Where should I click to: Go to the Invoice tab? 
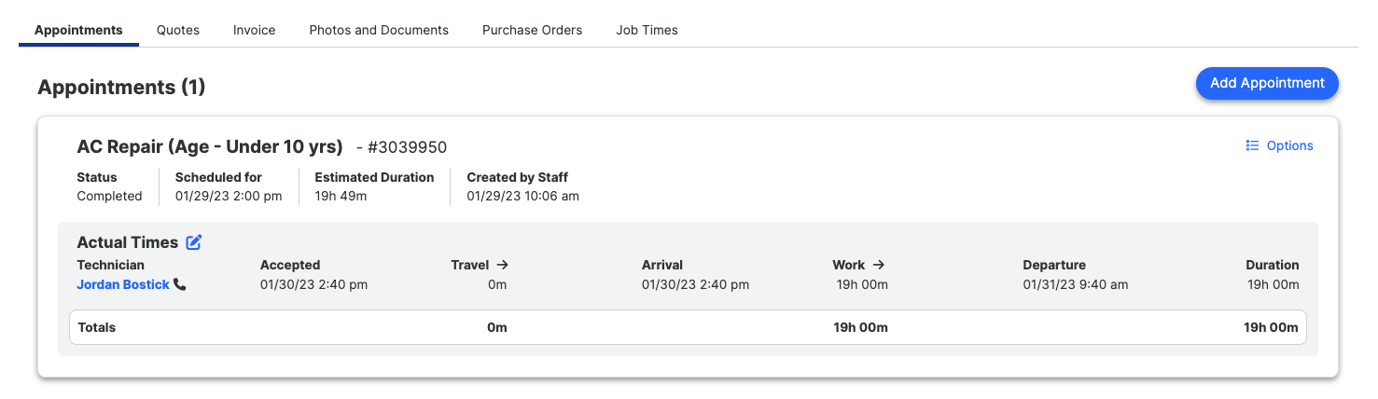(x=254, y=30)
